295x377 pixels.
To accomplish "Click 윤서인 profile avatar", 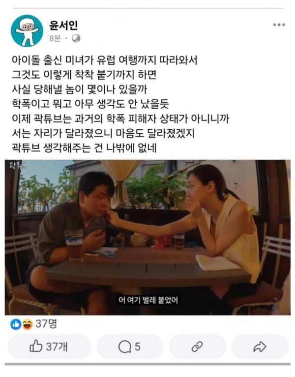I will click(x=27, y=30).
